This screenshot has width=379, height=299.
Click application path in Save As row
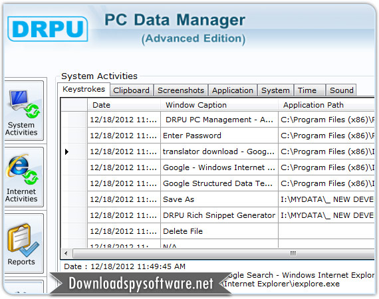tap(326, 199)
